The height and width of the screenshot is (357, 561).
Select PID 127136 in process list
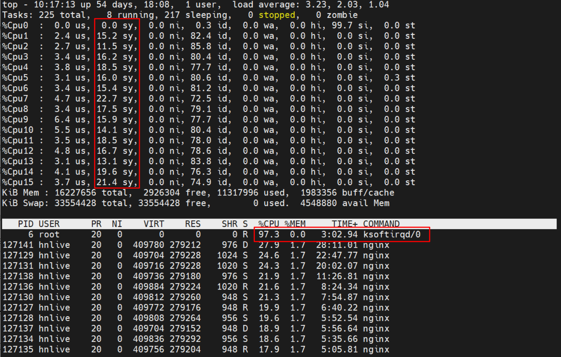tap(18, 287)
